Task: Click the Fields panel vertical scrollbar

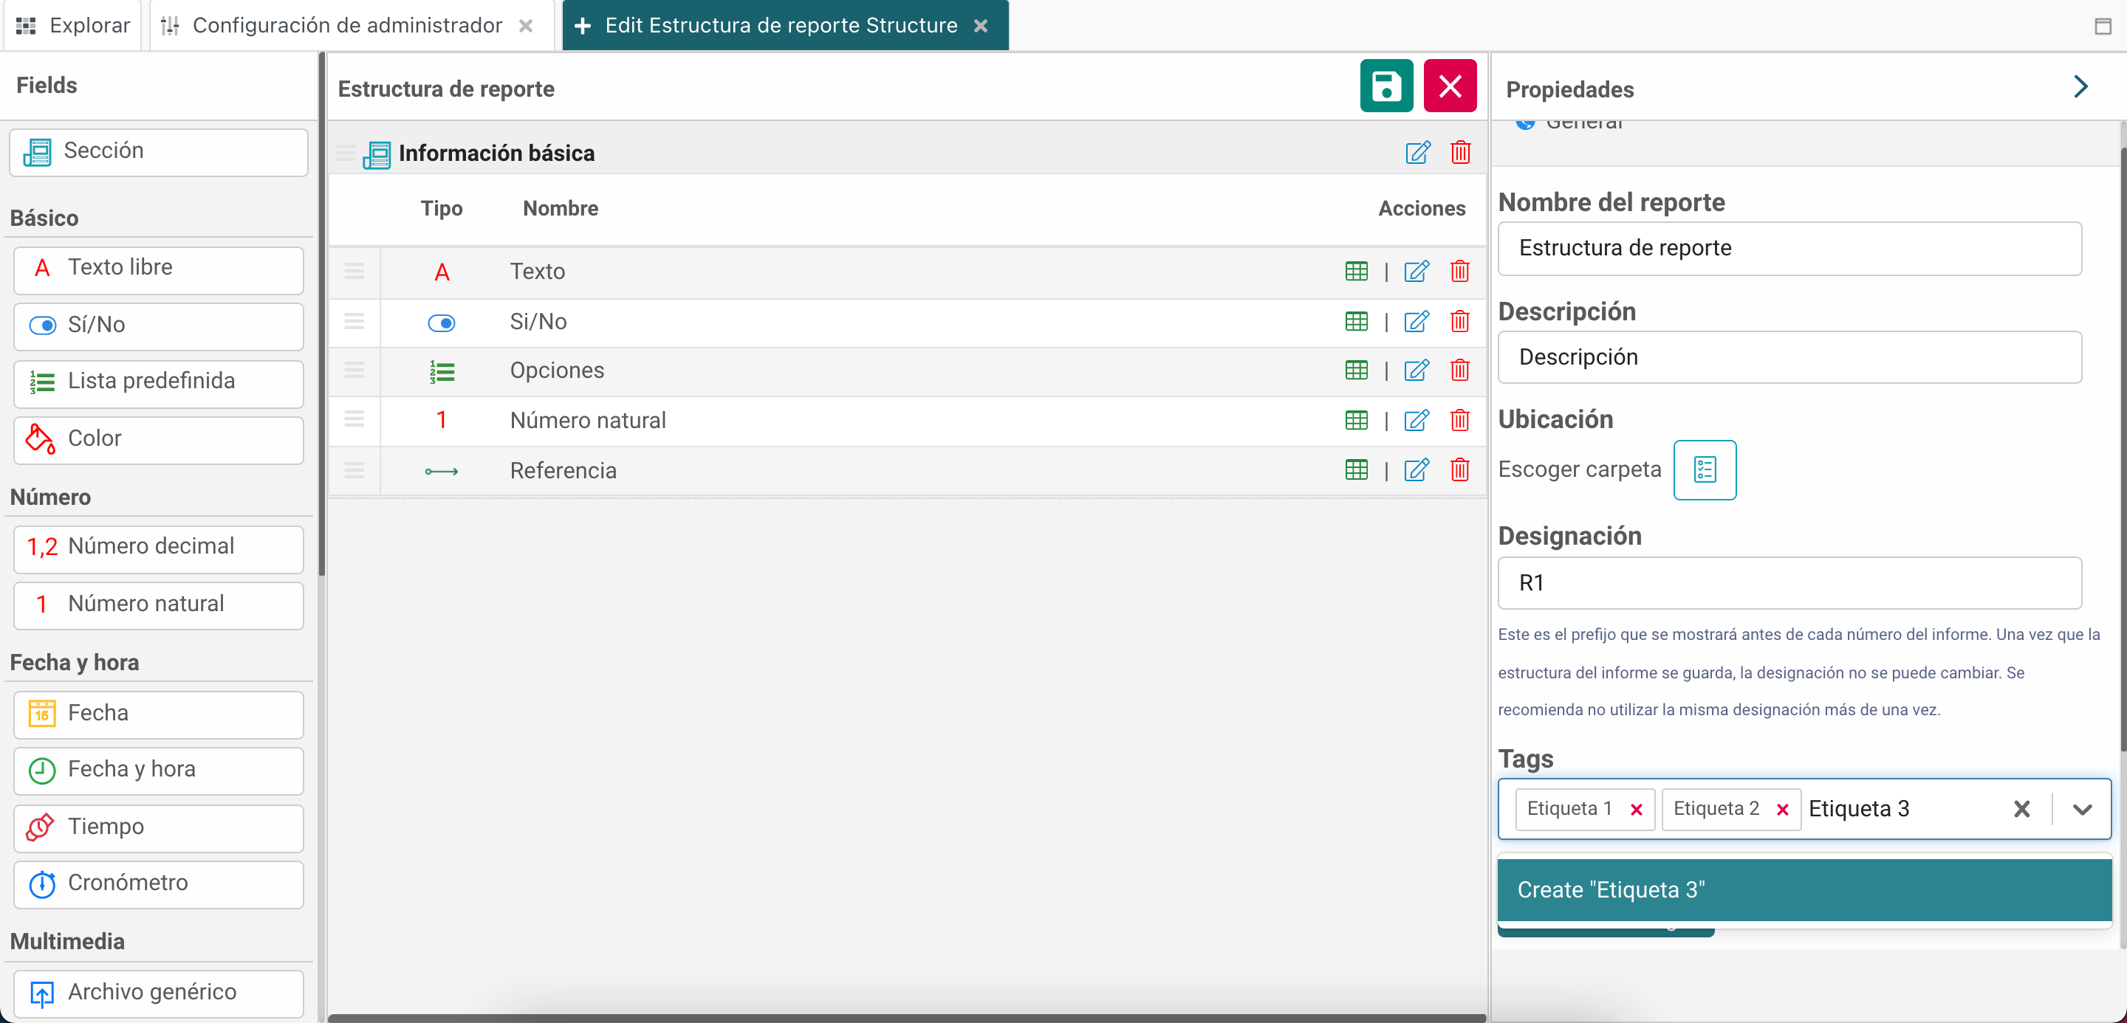Action: (321, 314)
